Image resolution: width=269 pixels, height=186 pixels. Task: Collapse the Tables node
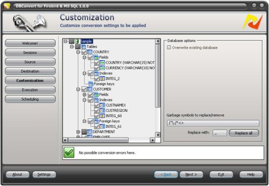coord(72,47)
